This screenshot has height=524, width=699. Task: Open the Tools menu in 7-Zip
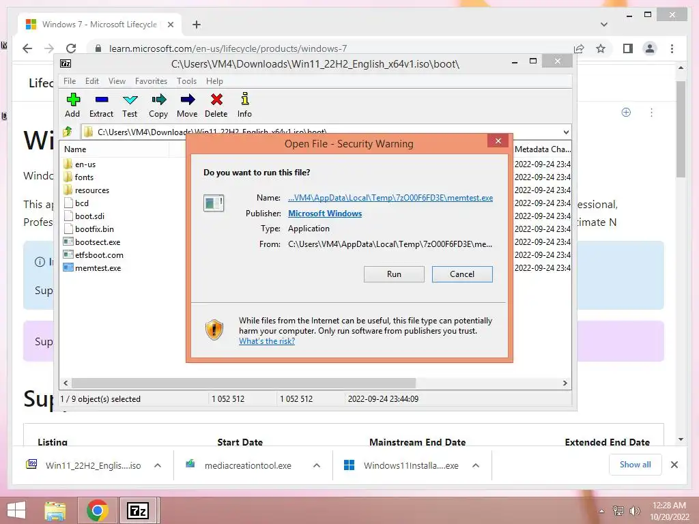(x=186, y=81)
